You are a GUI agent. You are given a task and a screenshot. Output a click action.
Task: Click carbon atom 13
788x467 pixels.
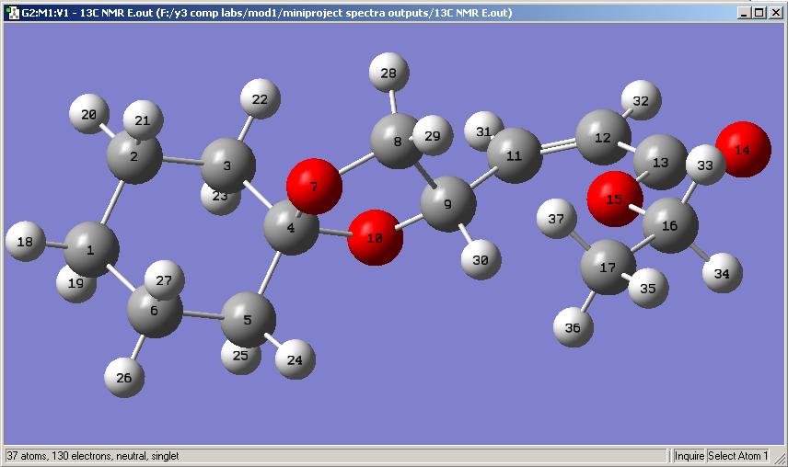pos(660,163)
